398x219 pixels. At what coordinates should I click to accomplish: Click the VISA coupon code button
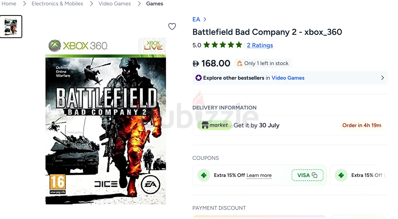[307, 175]
